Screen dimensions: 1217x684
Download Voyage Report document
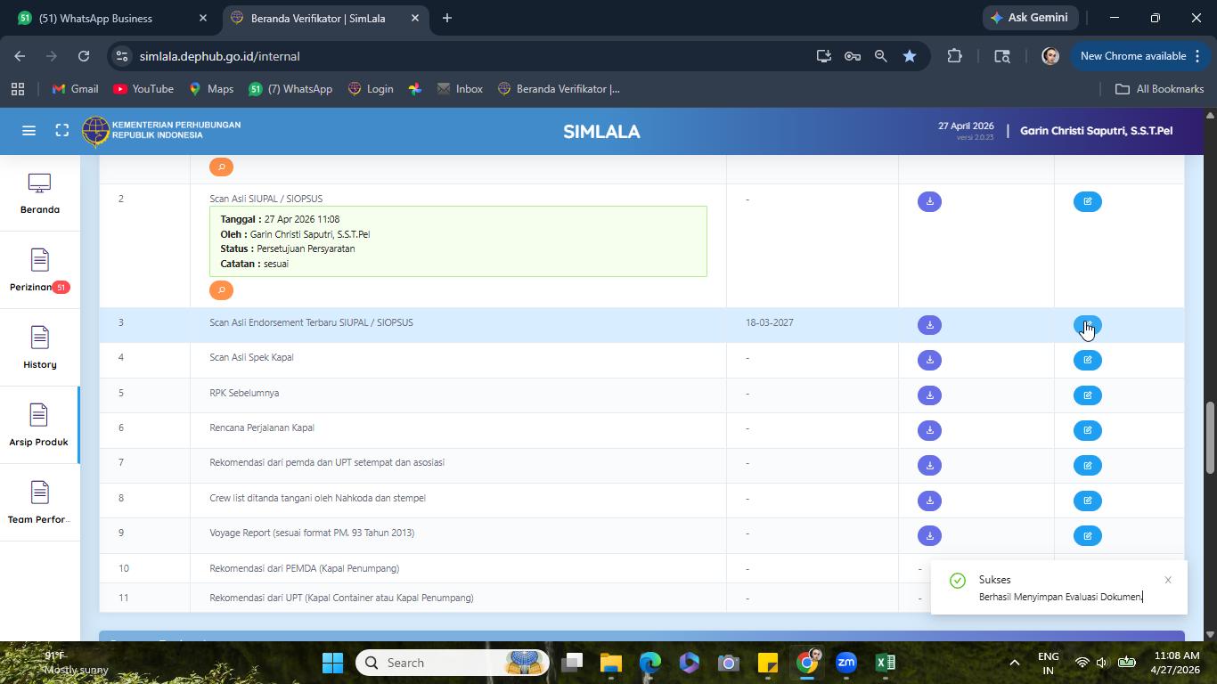pyautogui.click(x=929, y=535)
